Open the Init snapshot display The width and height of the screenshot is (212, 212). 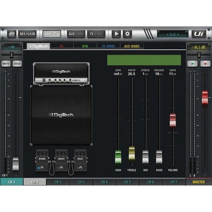[x=173, y=34]
